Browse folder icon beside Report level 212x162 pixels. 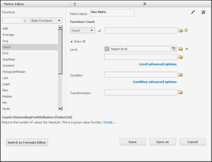(180, 49)
